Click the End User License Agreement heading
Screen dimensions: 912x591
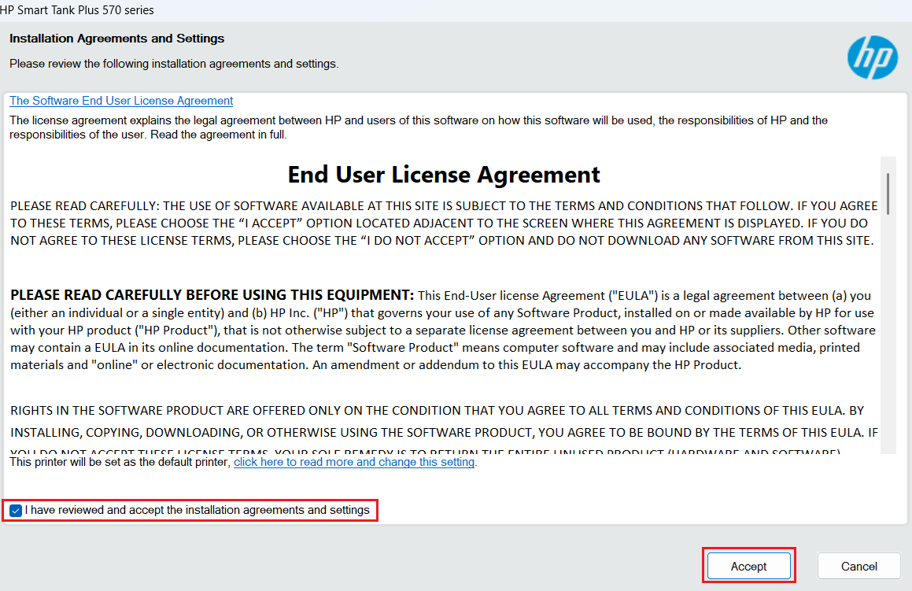[x=443, y=174]
